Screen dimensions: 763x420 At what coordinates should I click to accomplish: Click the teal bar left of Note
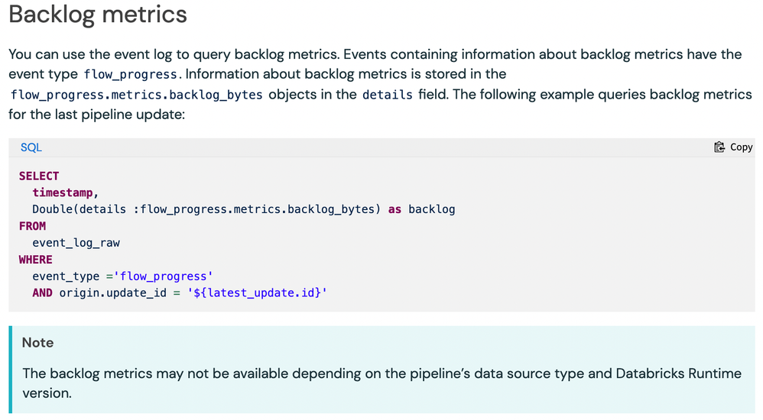click(11, 370)
